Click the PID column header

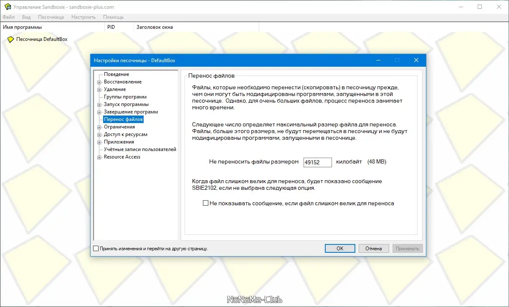click(x=119, y=27)
